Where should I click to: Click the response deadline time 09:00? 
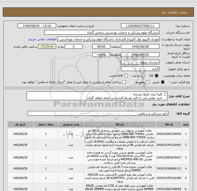click(101, 46)
